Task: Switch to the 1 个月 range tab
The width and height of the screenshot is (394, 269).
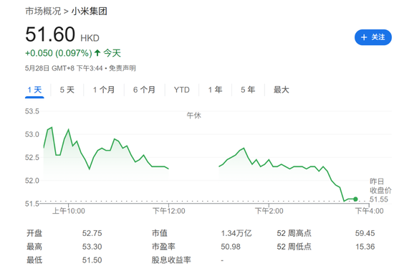Action: [104, 90]
